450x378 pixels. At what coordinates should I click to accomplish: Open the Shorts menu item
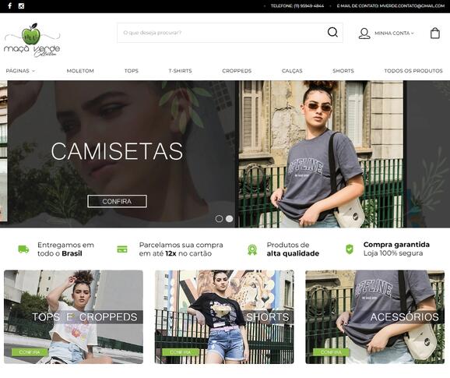pyautogui.click(x=343, y=71)
